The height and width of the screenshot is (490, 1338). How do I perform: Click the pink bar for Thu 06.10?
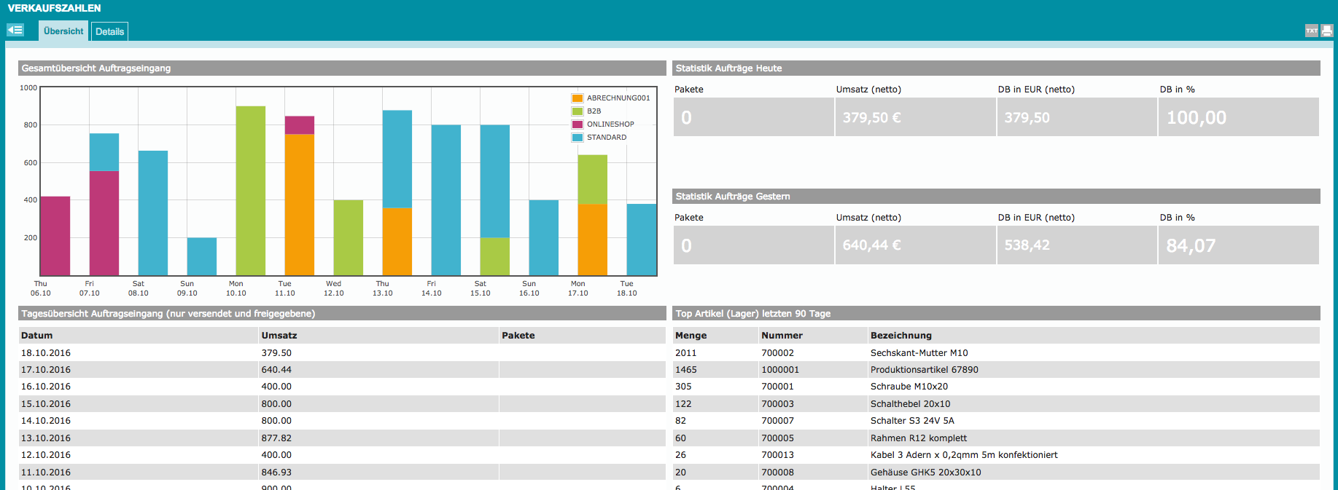pyautogui.click(x=55, y=236)
